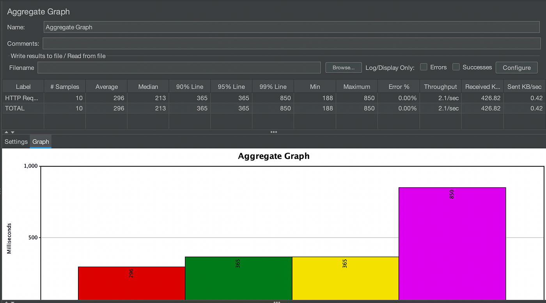This screenshot has width=546, height=303.
Task: Click # Samples 10 in TOTAL row
Action: pos(65,108)
